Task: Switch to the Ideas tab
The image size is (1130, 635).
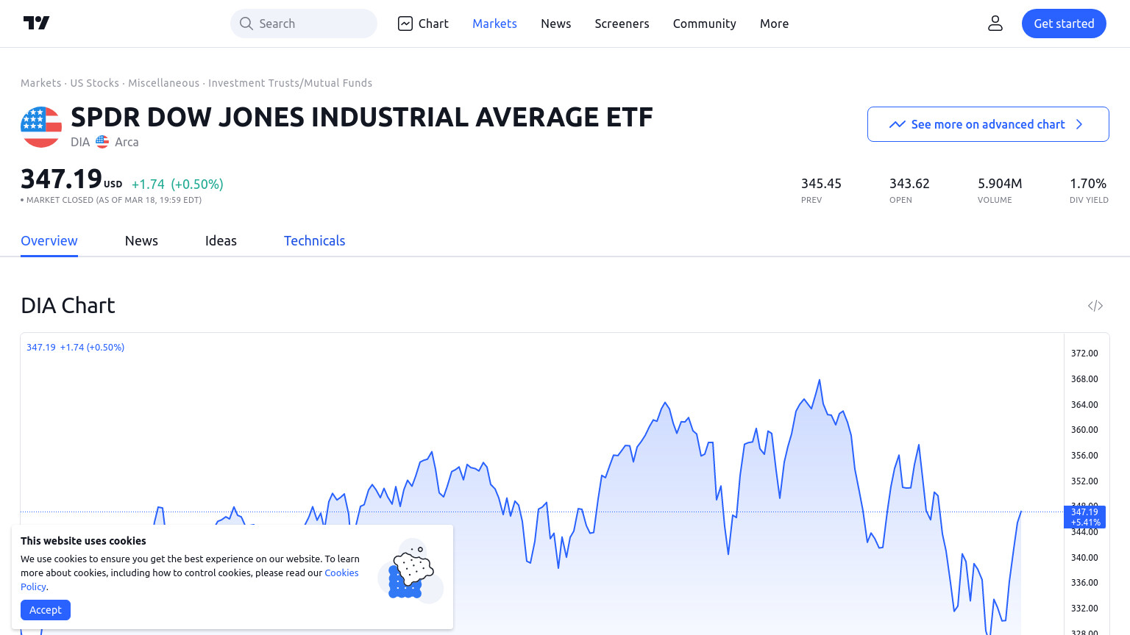Action: pyautogui.click(x=221, y=241)
